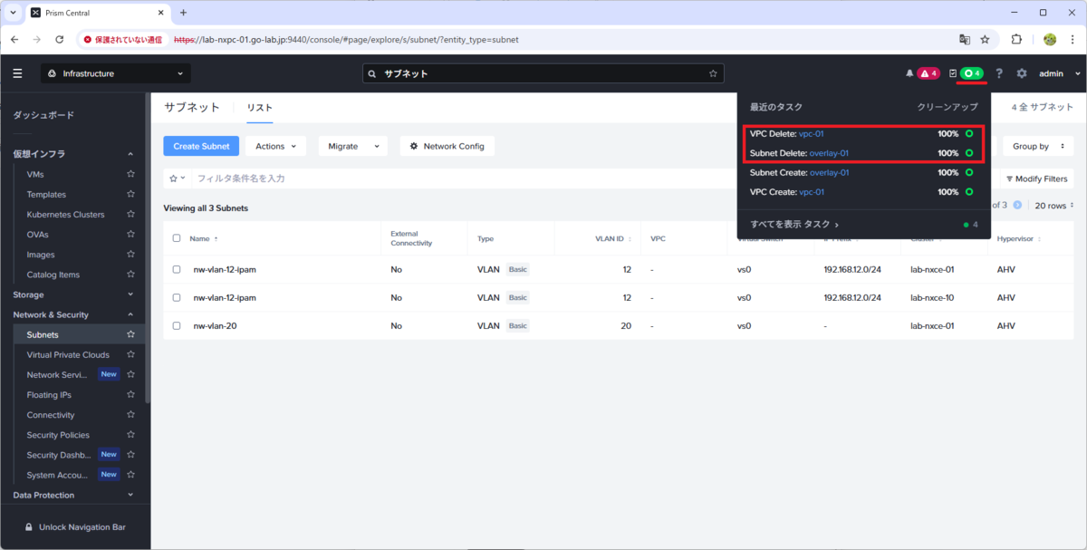Favorite Virtual Private Clouds star icon

point(130,354)
